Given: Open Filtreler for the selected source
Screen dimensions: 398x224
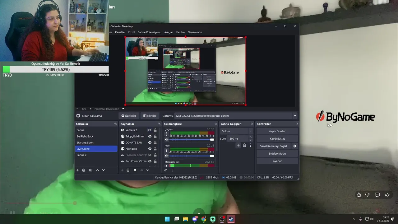Looking at the screenshot, I should tap(150, 116).
